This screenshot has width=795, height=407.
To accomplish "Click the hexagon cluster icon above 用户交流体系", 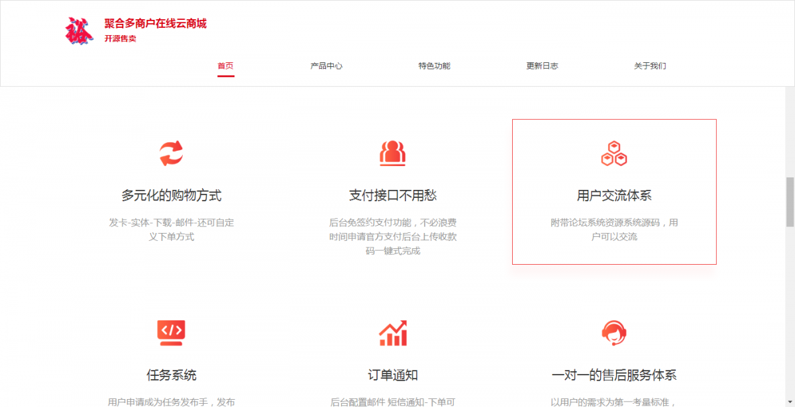I will point(613,153).
